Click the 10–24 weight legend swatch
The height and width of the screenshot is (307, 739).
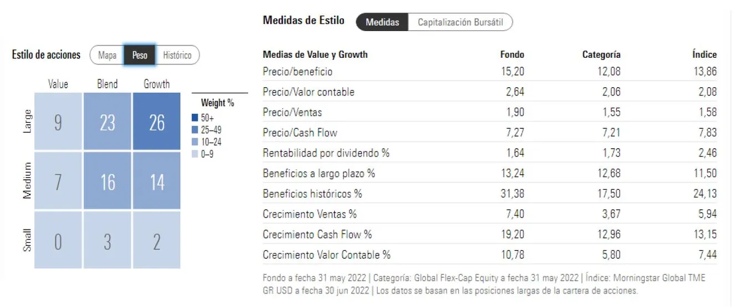click(195, 142)
